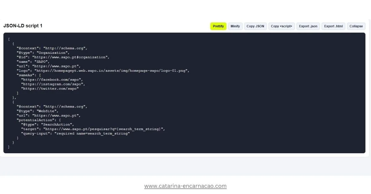This screenshot has height=194, width=371.
Task: Click the Prettify button
Action: (x=218, y=26)
